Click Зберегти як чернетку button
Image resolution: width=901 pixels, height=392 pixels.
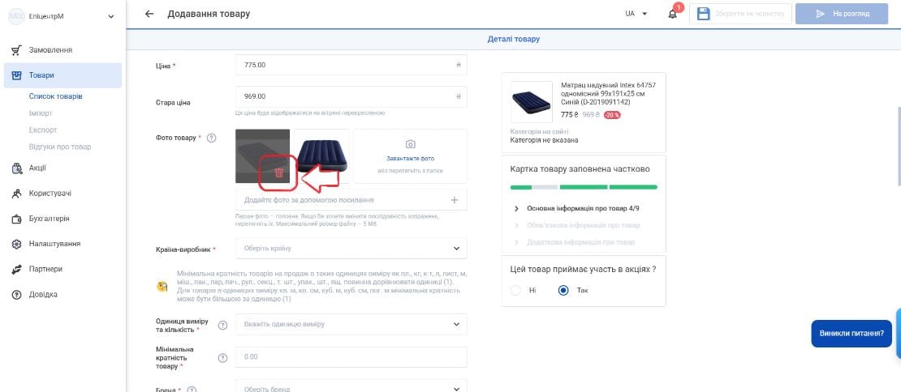coord(740,14)
